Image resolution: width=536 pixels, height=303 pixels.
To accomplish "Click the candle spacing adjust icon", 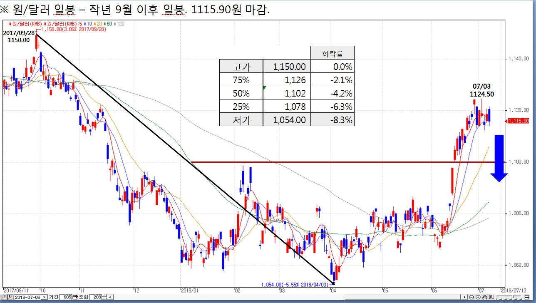I will [491, 297].
